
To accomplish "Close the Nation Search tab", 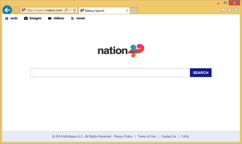I will tap(127, 11).
